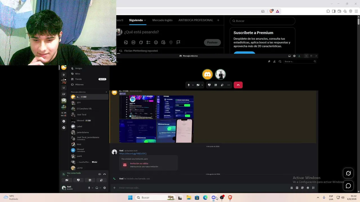Open Brave Shields icon in address bar

(x=271, y=11)
